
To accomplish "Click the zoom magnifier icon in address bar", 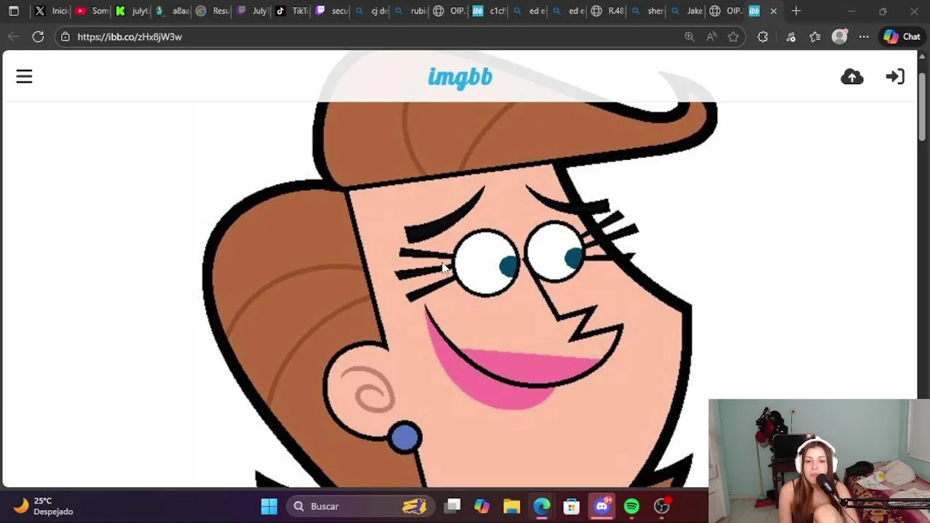I will (689, 36).
